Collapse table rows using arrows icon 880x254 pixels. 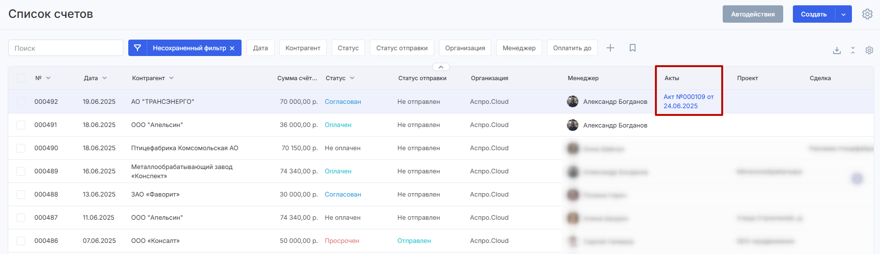853,50
